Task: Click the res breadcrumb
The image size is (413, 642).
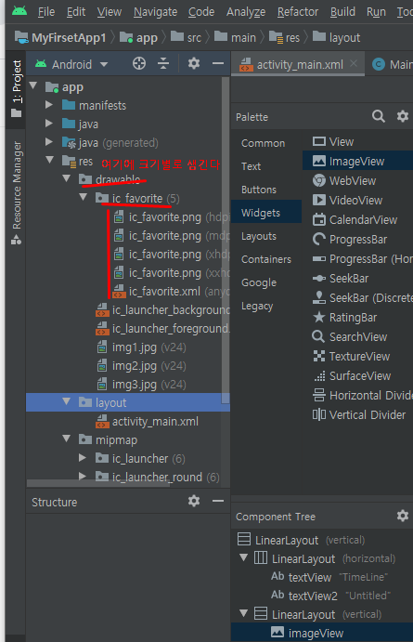Action: pos(284,38)
